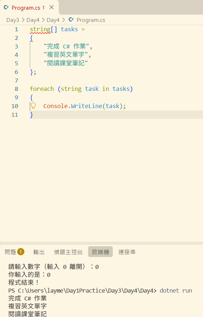Select the 終端機 panel tab
Viewport: 203px width, 317px height.
[x=100, y=252]
